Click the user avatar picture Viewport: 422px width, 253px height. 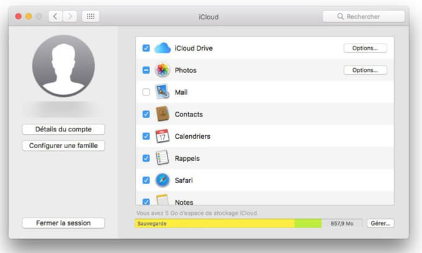63,66
